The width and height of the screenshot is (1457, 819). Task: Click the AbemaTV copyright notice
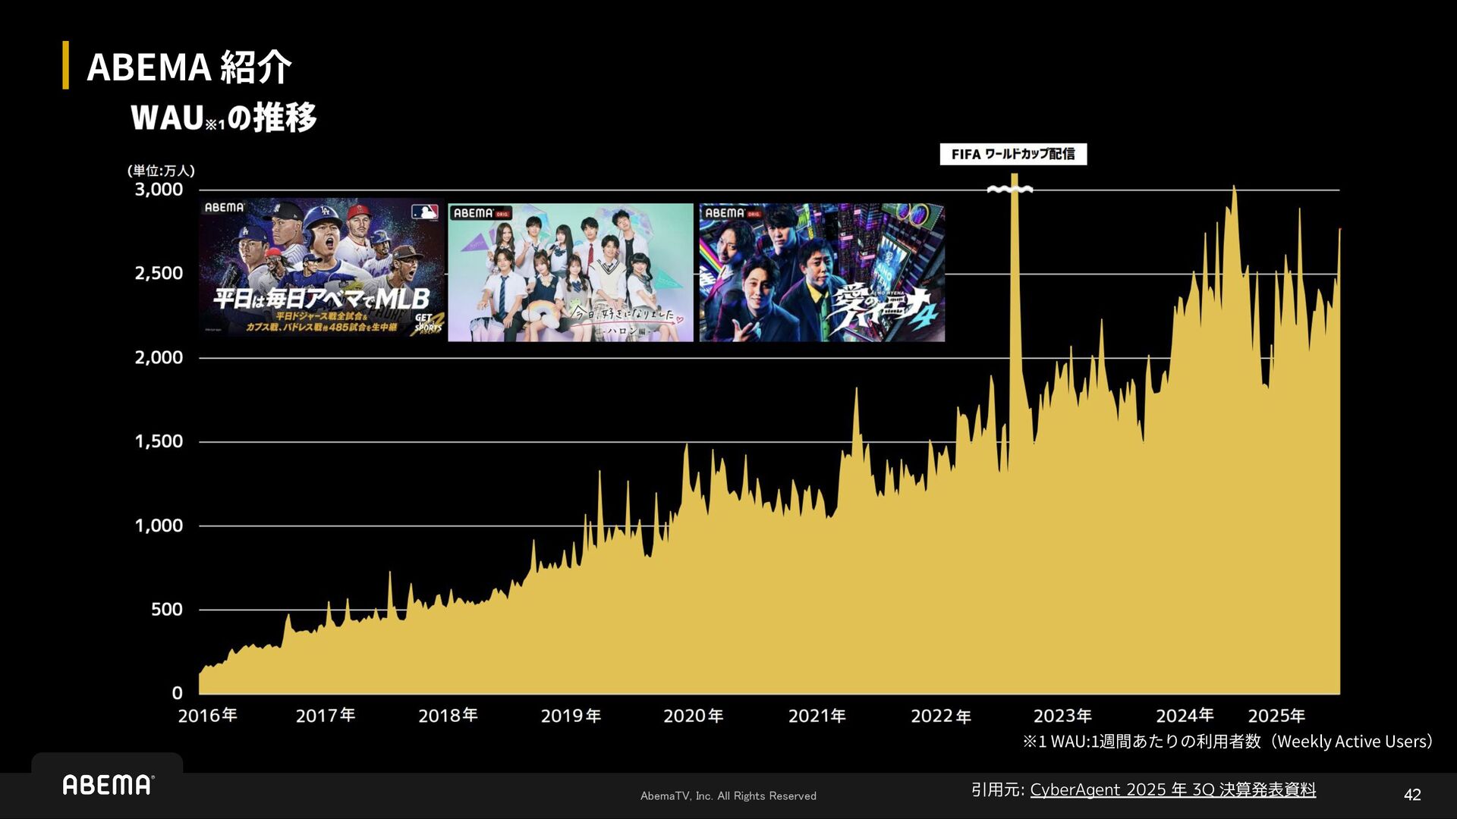click(x=728, y=795)
